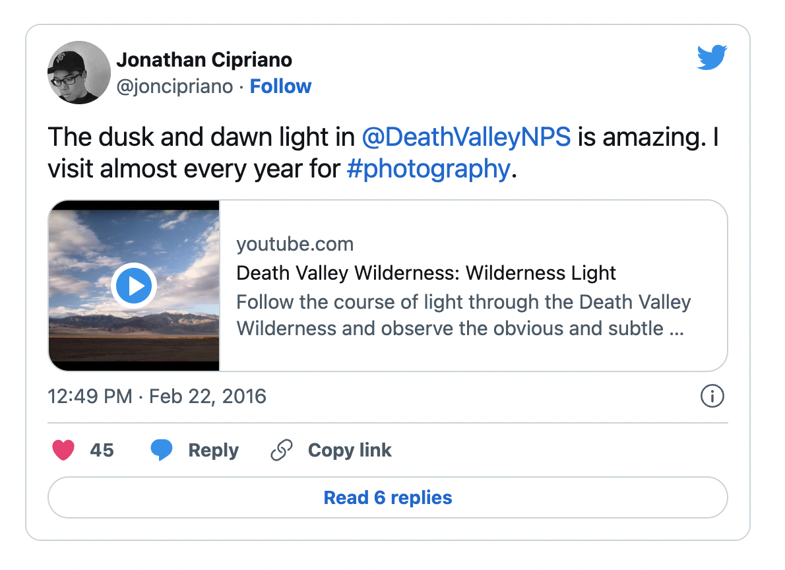This screenshot has width=785, height=570.
Task: Click the video card description text
Action: (463, 315)
